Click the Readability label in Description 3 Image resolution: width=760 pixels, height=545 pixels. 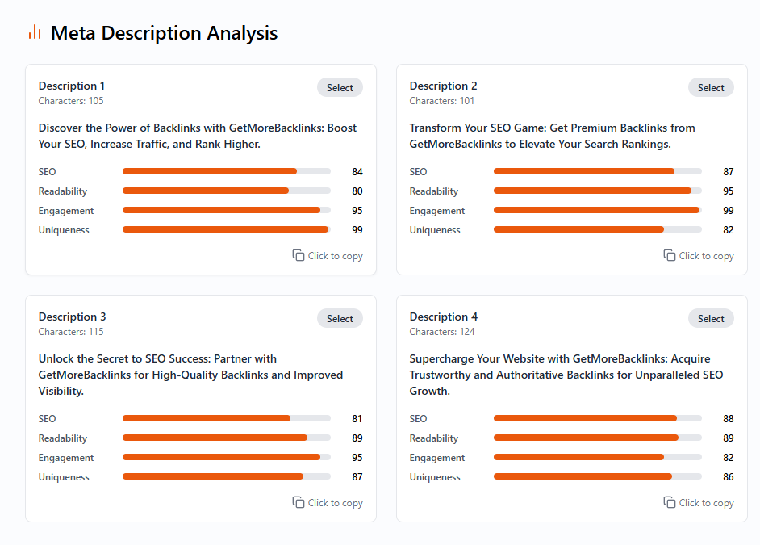coord(62,438)
